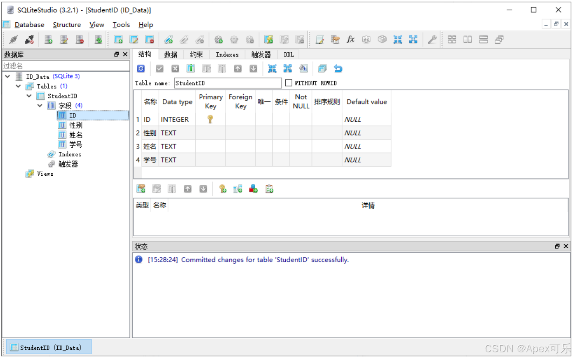573x358 pixels.
Task: Click the Table name input field
Action: pyautogui.click(x=228, y=83)
